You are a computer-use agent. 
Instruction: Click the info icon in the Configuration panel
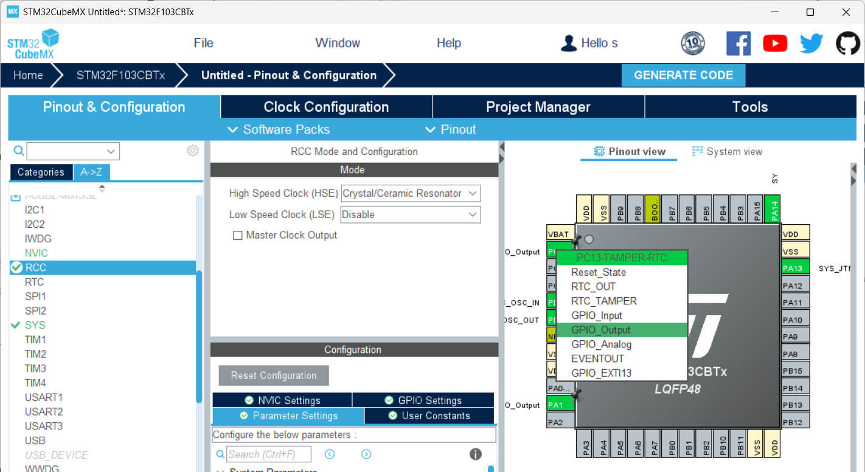click(x=476, y=454)
